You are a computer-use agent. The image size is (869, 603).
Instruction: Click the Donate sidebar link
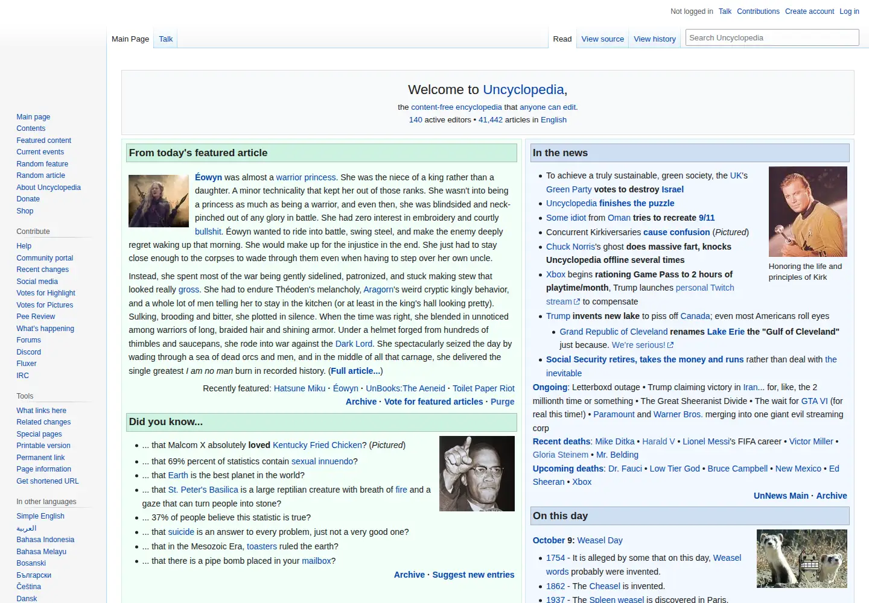(x=28, y=199)
